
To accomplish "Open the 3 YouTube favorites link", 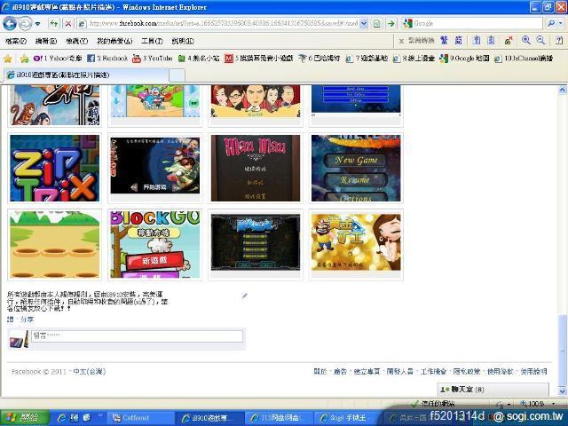I will point(153,59).
